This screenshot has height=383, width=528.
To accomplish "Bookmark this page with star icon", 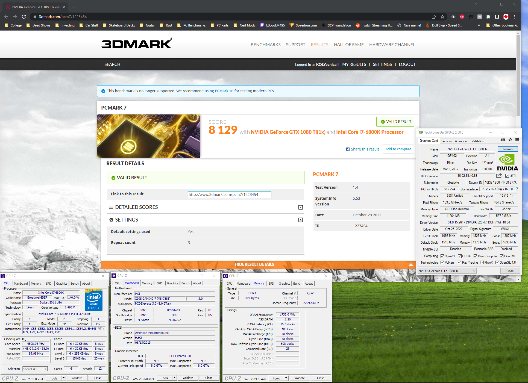I will [442, 17].
